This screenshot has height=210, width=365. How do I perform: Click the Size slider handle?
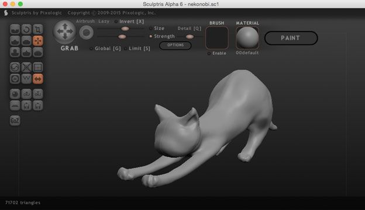pyautogui.click(x=125, y=29)
